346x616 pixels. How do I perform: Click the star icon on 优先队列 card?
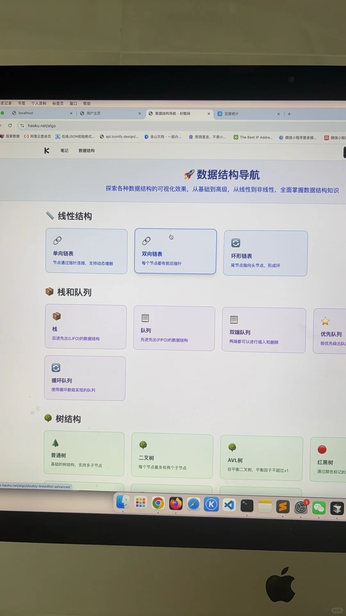click(x=325, y=321)
